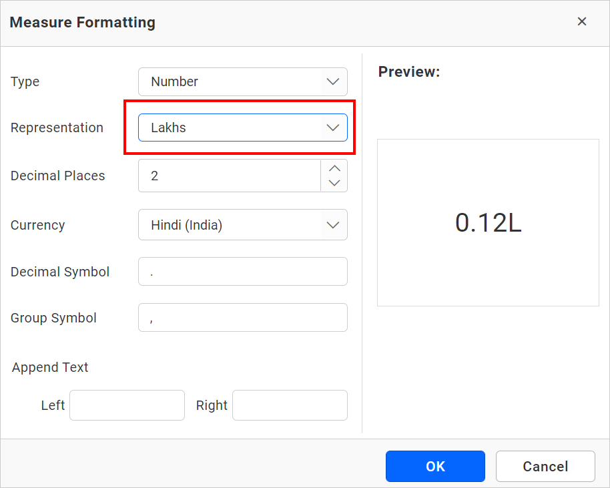This screenshot has width=610, height=488.
Task: Decrease Decimal Places with down arrow
Action: click(334, 183)
